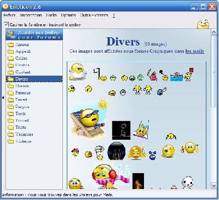
Task: Click the Accéder aux Smileys pour Forums button
Action: 34,35
